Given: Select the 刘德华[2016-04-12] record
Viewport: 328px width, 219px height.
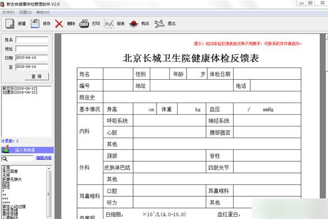Looking at the screenshot, I should click(x=20, y=92).
